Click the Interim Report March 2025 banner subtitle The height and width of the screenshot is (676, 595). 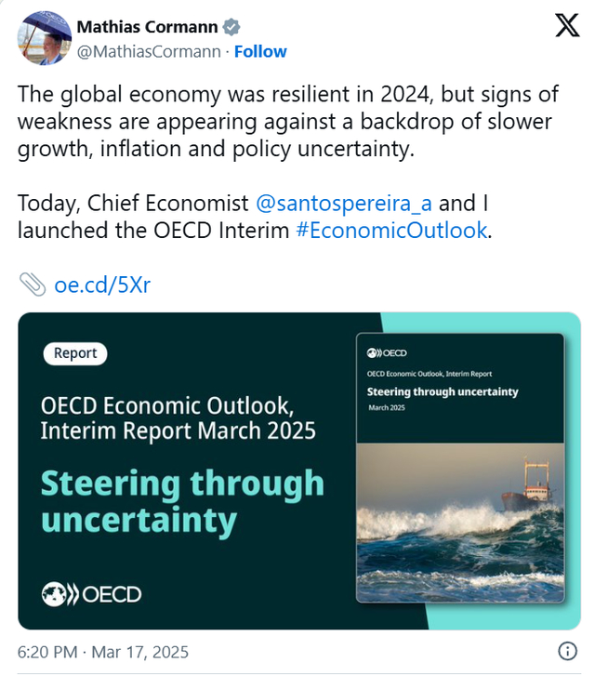click(178, 431)
